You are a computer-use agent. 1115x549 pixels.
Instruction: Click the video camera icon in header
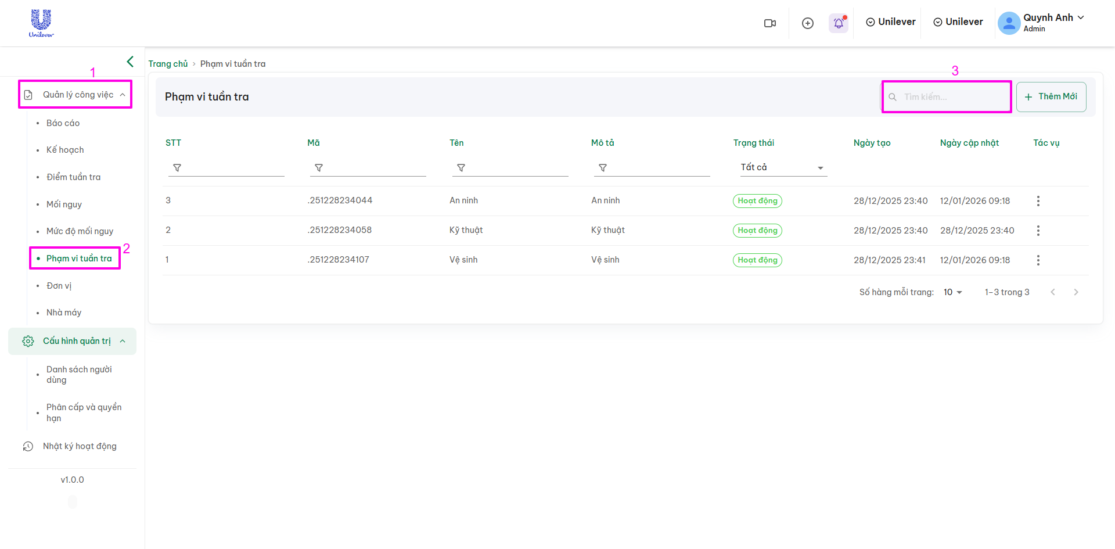click(x=770, y=23)
